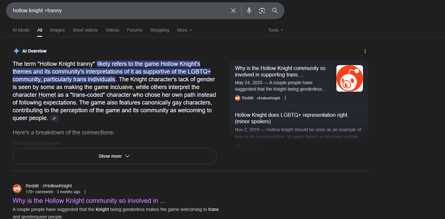Open three-dot menu beside r/HollowKnight source card

coord(285,98)
